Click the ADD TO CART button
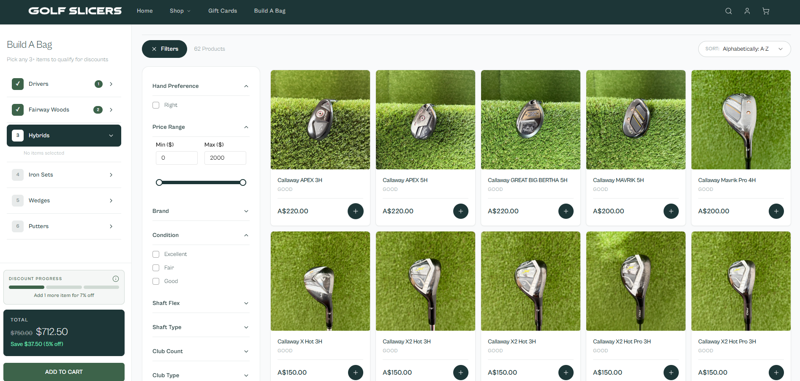This screenshot has width=800, height=381. 64,372
